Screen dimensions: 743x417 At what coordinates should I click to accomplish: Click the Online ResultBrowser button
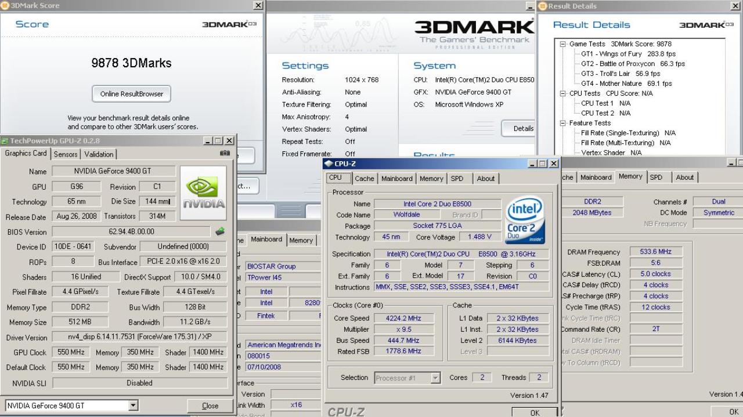pyautogui.click(x=132, y=93)
